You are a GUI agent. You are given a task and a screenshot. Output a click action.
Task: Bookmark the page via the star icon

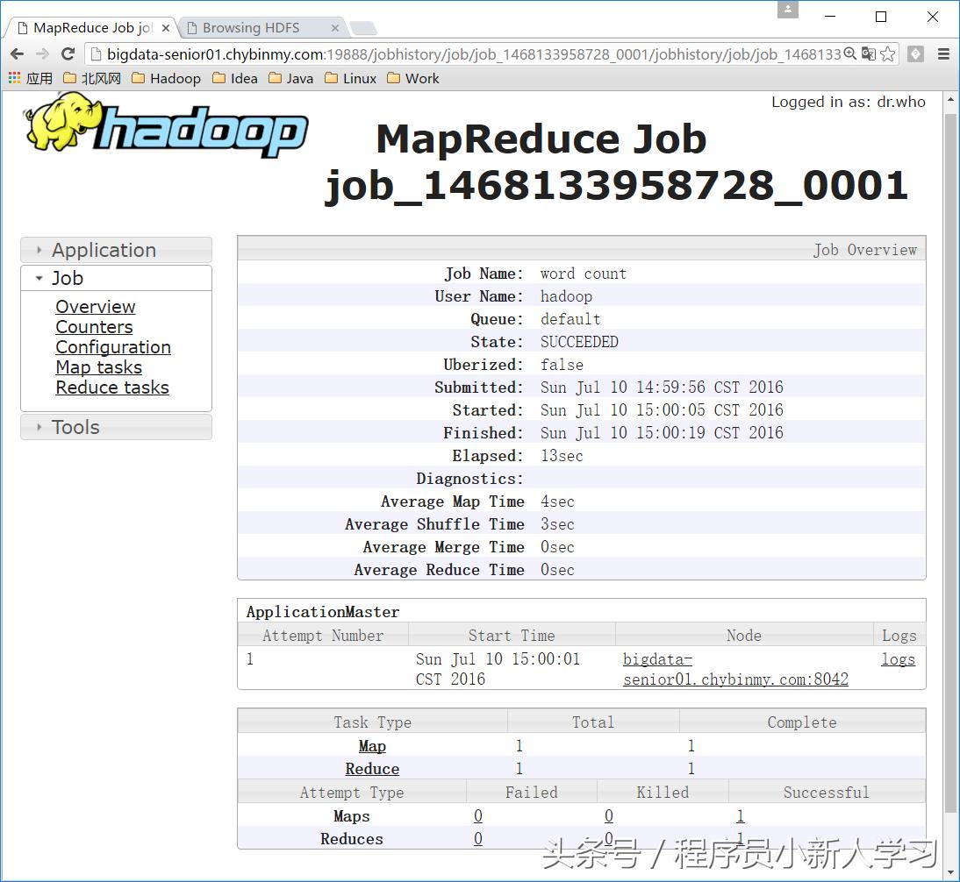888,53
